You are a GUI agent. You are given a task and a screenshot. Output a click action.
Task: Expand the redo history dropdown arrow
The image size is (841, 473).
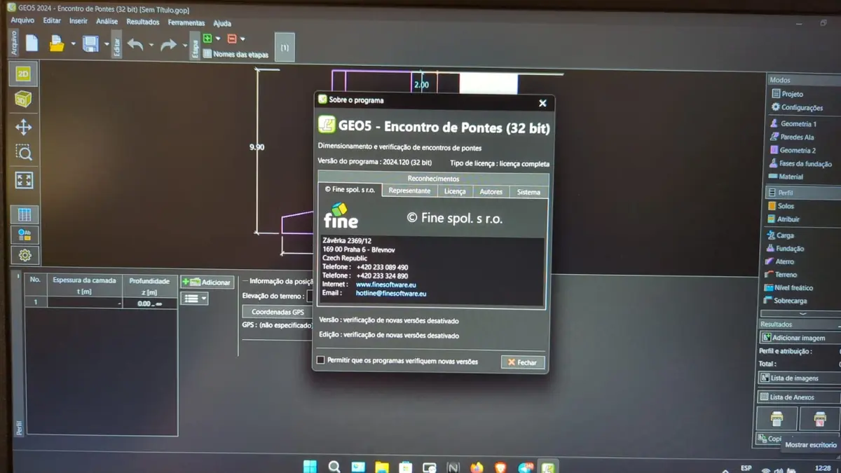coord(184,46)
